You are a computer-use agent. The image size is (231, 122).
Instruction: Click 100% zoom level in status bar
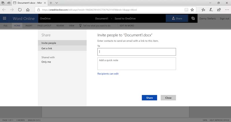tap(205, 120)
